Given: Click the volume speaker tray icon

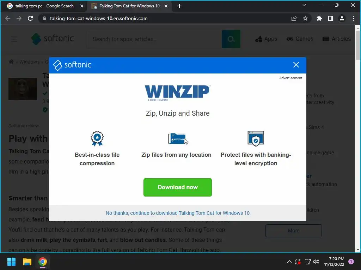Looking at the screenshot, I should (x=316, y=262).
